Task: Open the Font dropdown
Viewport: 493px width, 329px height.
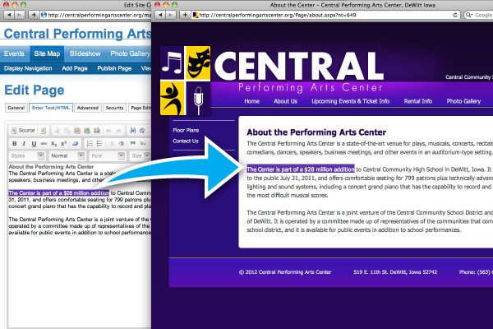Action: click(x=108, y=155)
